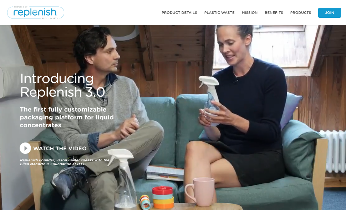The width and height of the screenshot is (346, 210).
Task: Go to the Plastic Waste section
Action: [x=219, y=13]
